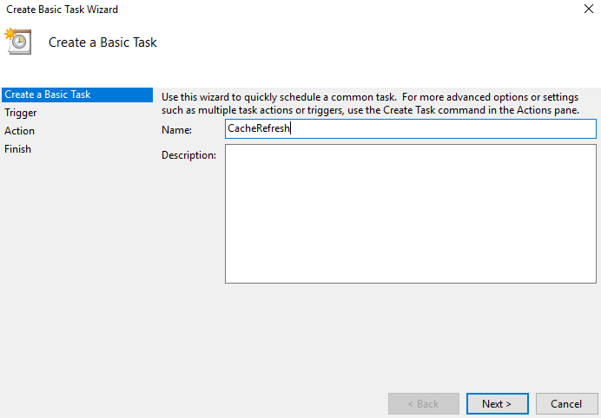
Task: Click the clock wizard icon in header
Action: [x=17, y=41]
